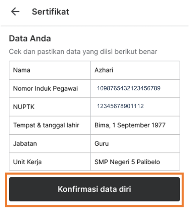This screenshot has width=189, height=217.
Task: Click the Tempat & tanggal lahir label
Action: [46, 125]
